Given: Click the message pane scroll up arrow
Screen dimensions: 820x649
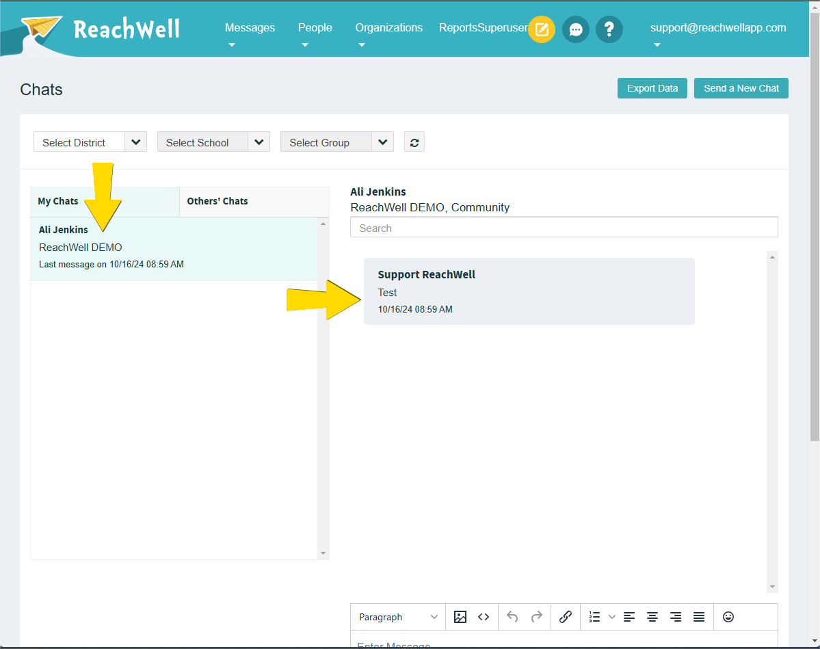Looking at the screenshot, I should [772, 257].
